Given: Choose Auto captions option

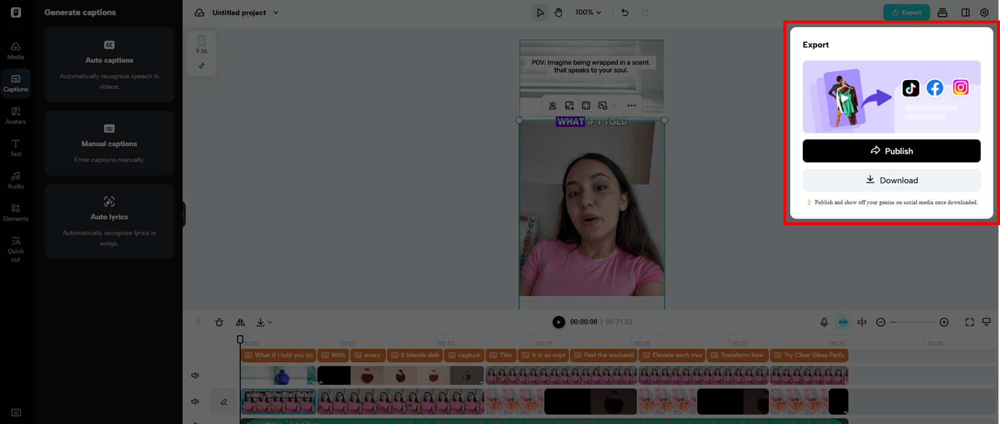Looking at the screenshot, I should click(x=109, y=65).
